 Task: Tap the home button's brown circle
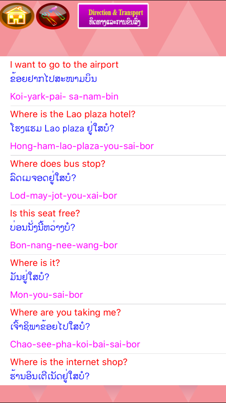pos(17,16)
